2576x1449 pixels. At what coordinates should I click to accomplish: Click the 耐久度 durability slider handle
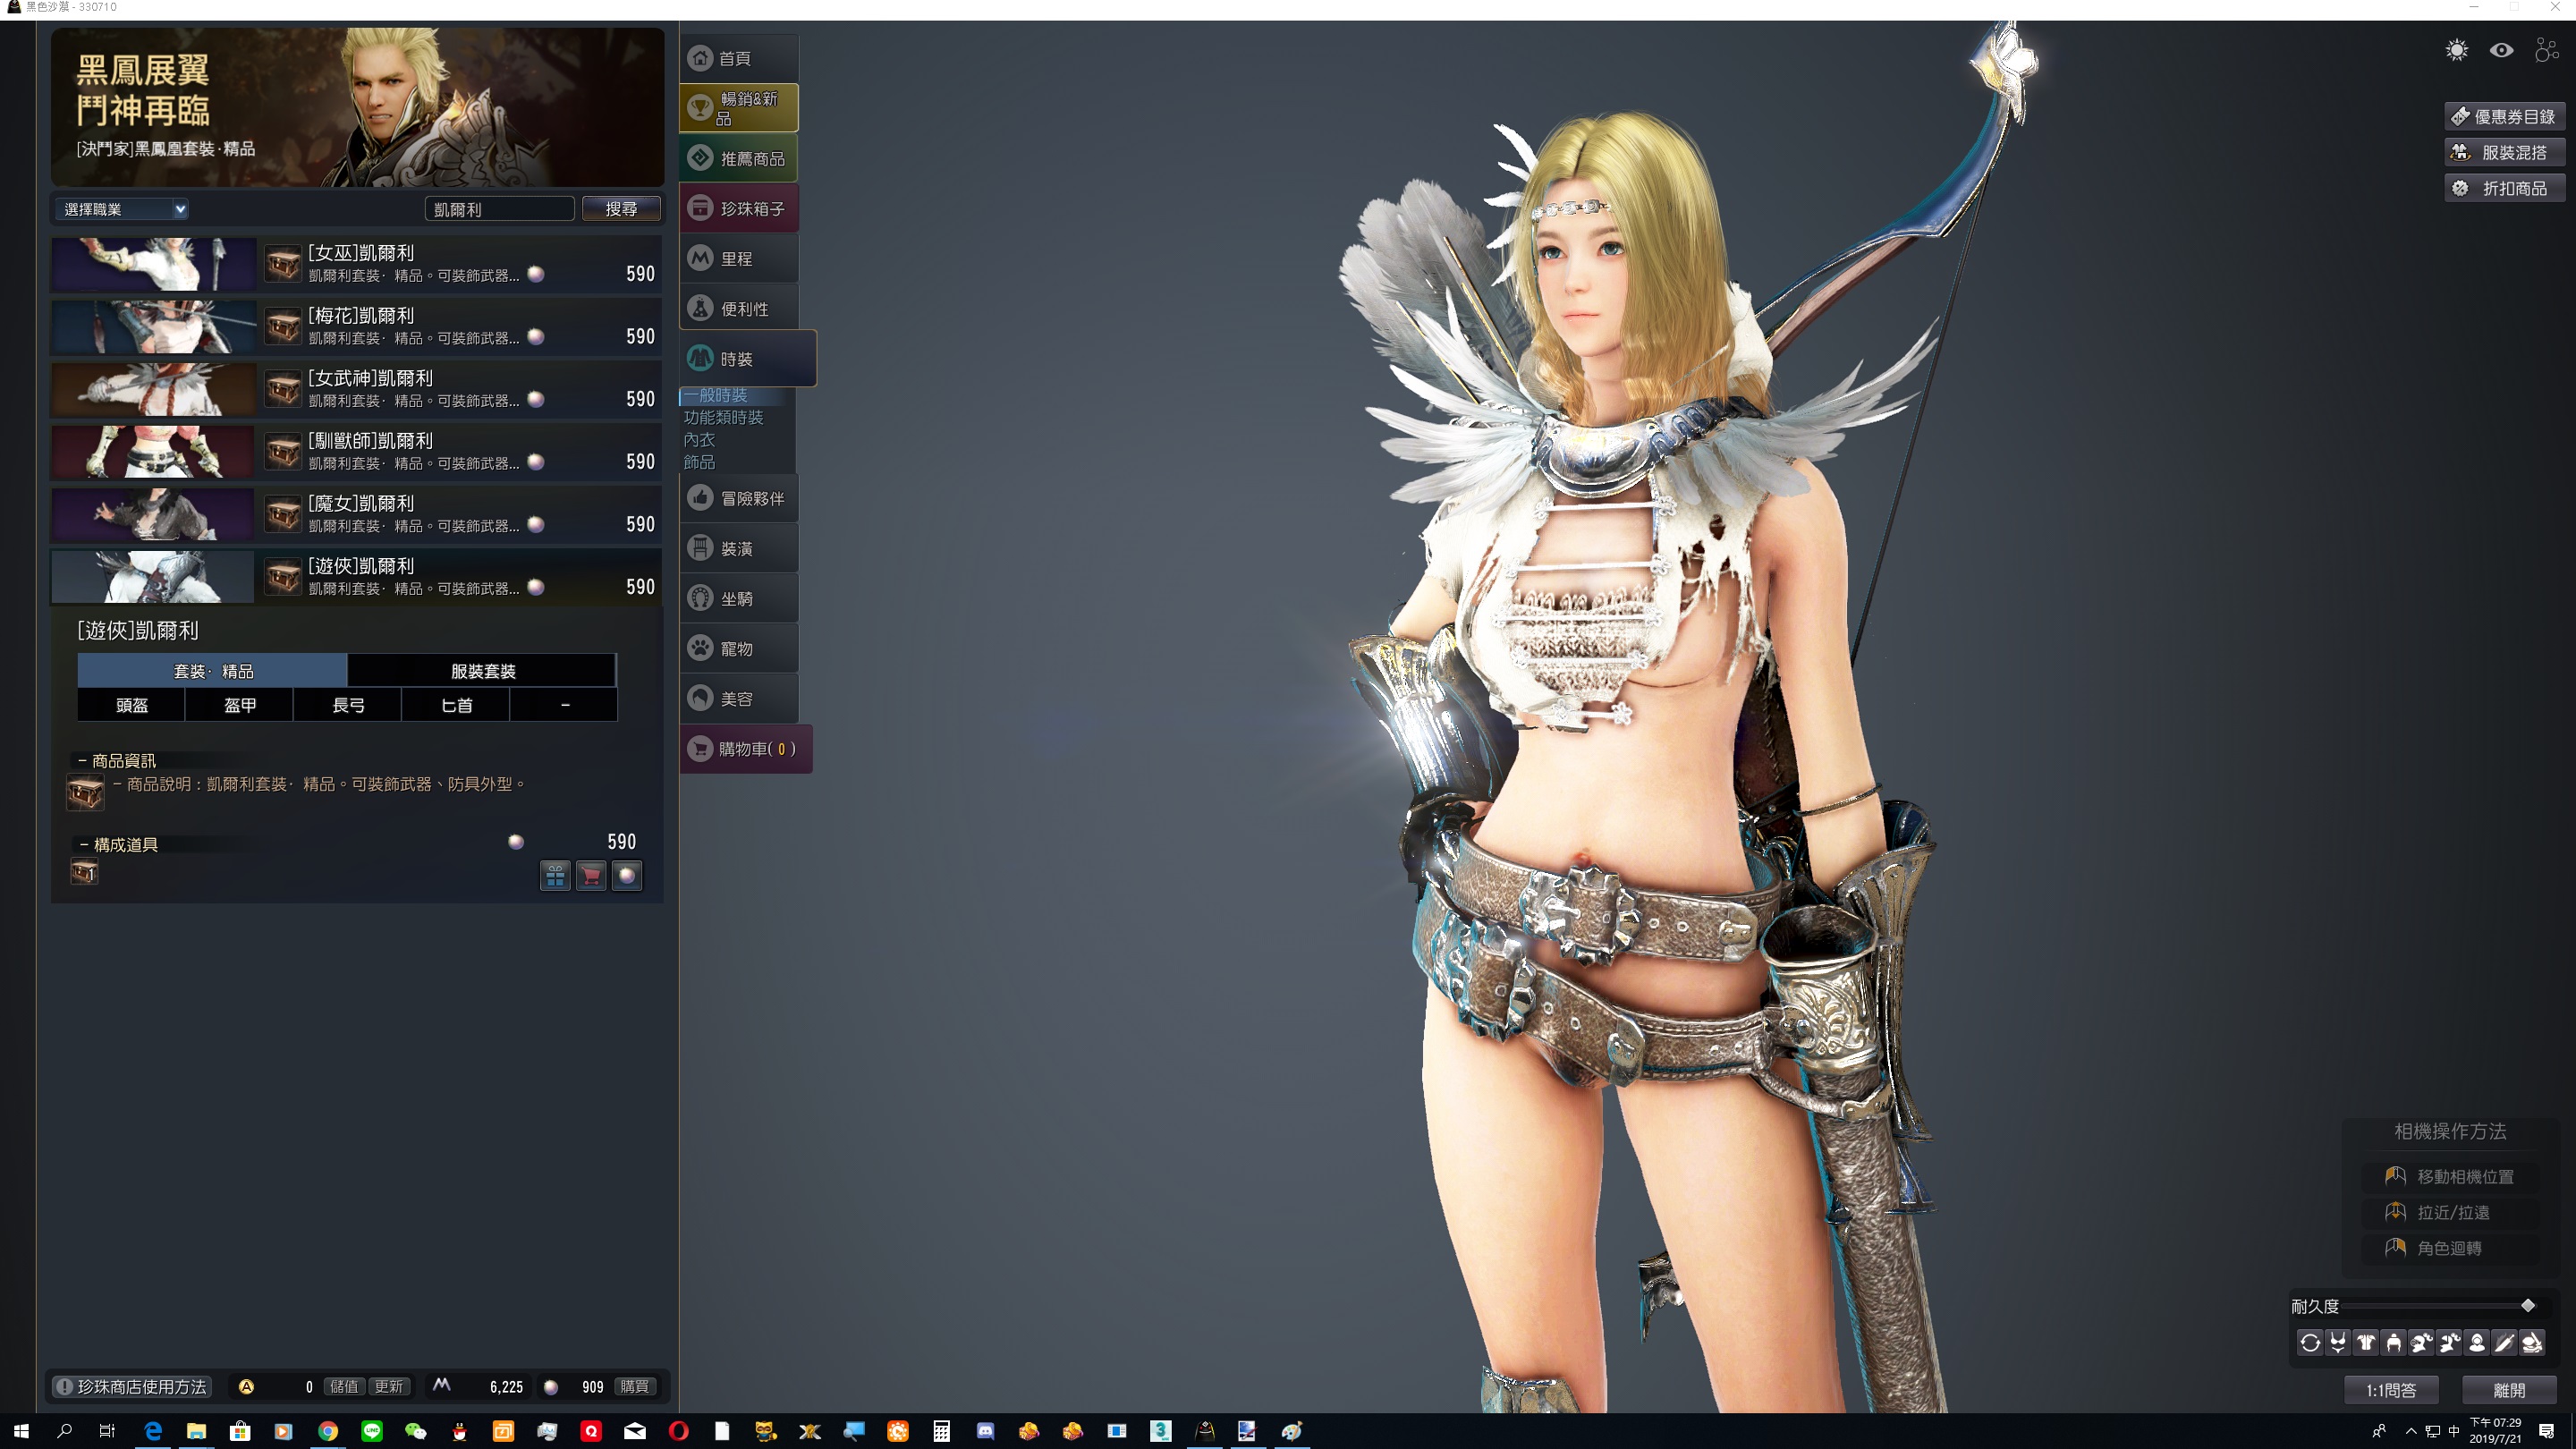pos(2527,1306)
